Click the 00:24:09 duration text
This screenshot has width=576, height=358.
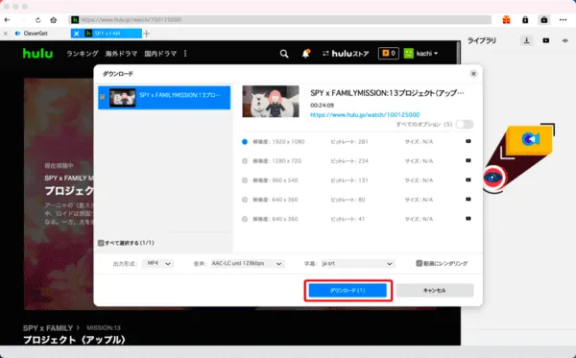coord(323,105)
